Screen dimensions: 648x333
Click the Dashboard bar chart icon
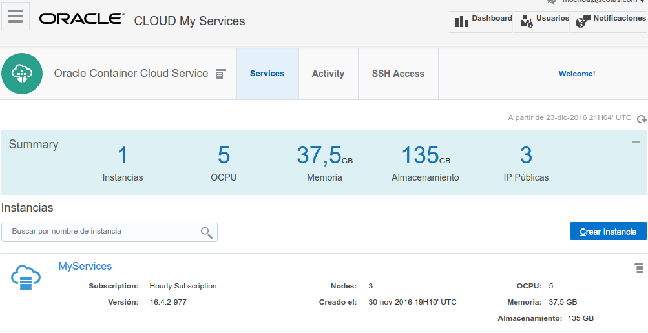tap(461, 22)
